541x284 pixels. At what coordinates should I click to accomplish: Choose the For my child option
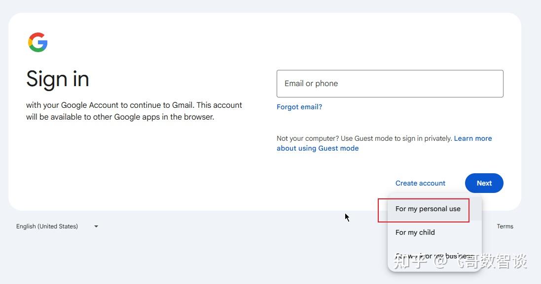415,232
